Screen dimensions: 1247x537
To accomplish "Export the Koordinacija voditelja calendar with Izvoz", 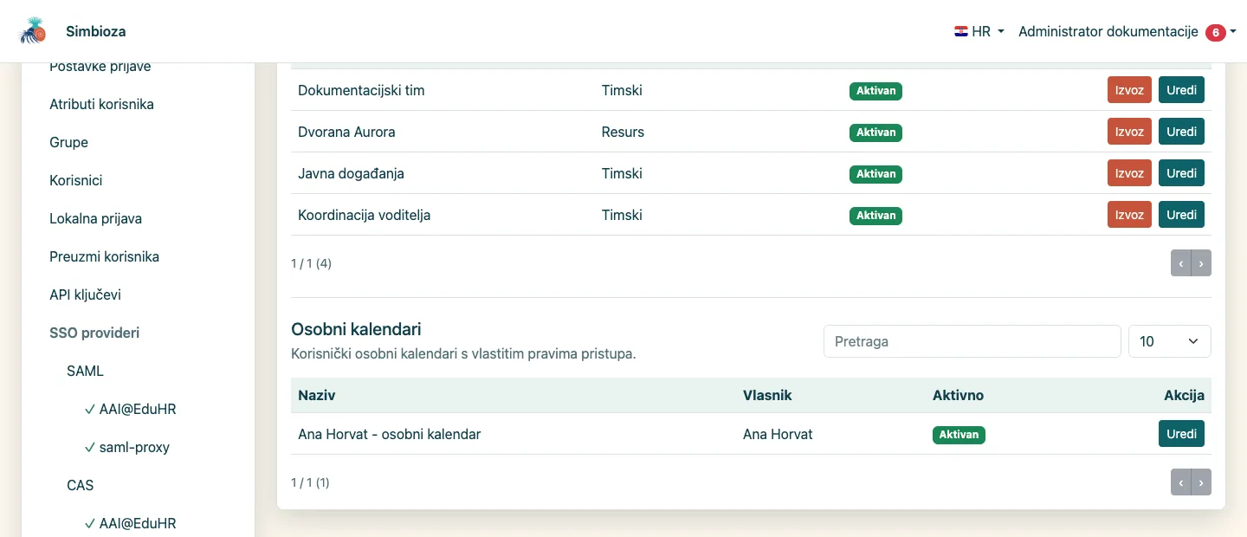I will [x=1129, y=215].
